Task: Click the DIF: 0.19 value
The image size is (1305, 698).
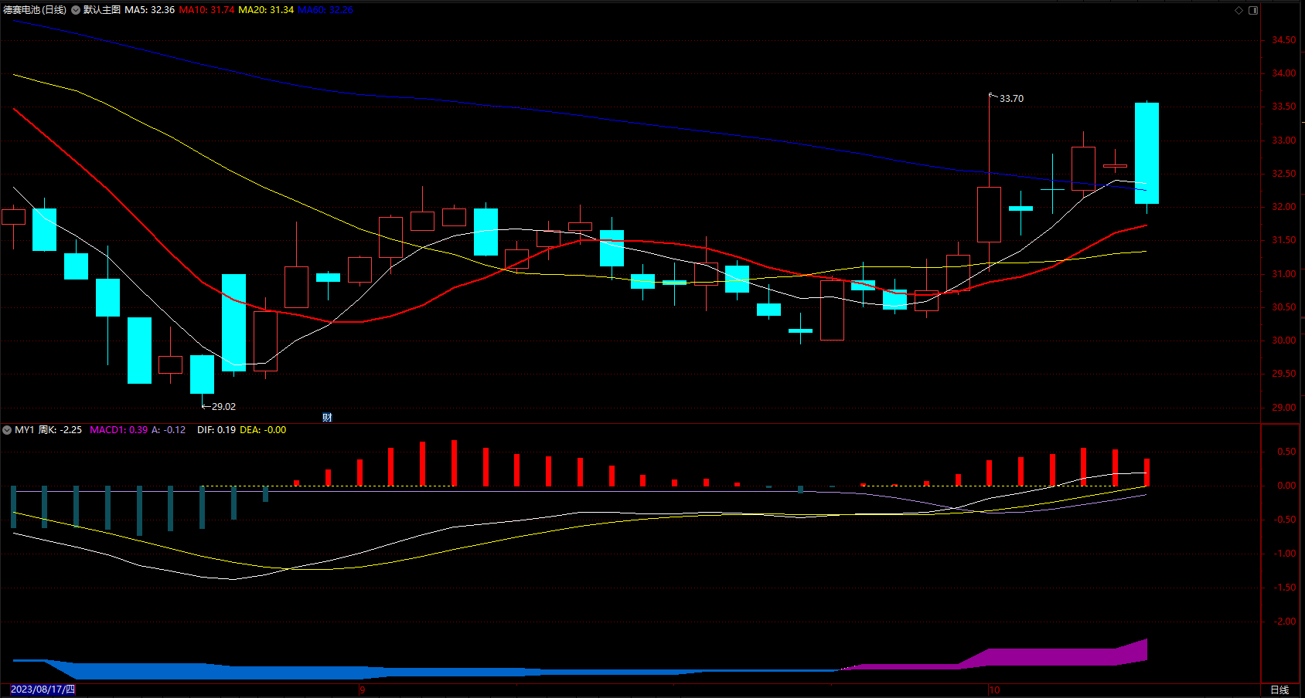Action: pyautogui.click(x=216, y=430)
